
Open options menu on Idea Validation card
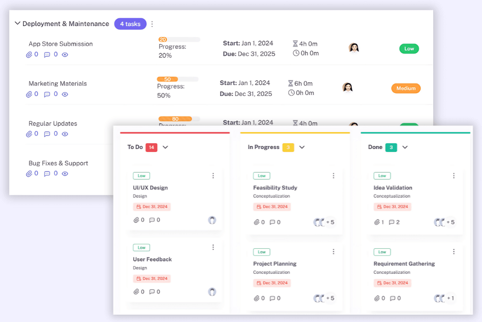point(454,176)
